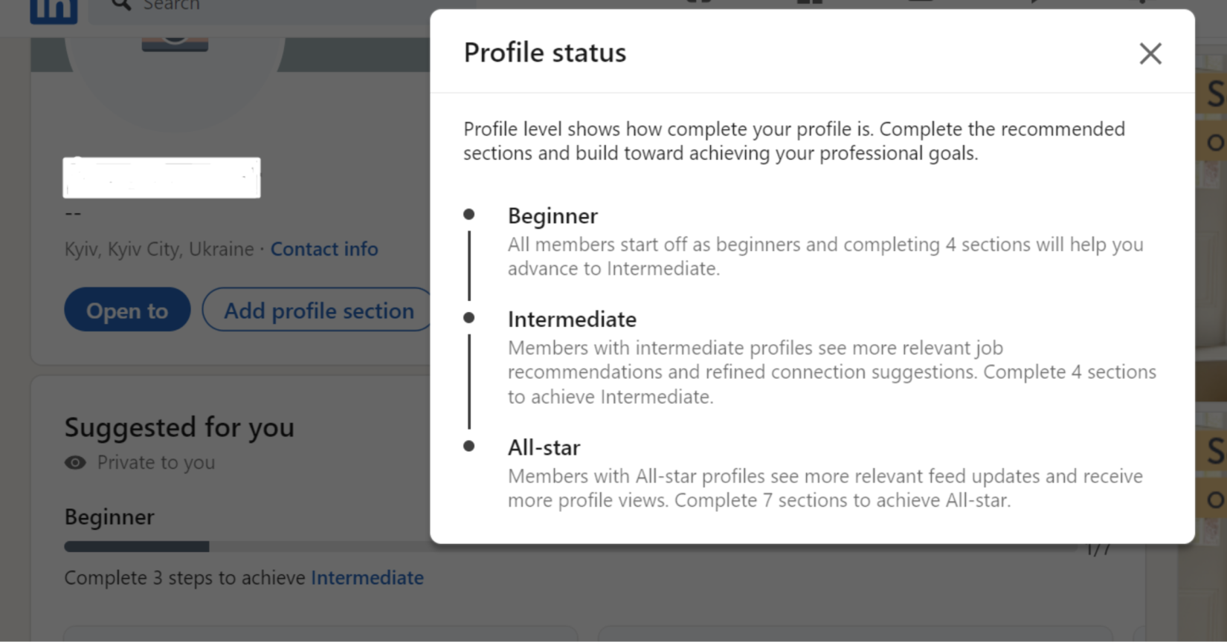
Task: Click the Beginner progress bar
Action: pos(223,547)
